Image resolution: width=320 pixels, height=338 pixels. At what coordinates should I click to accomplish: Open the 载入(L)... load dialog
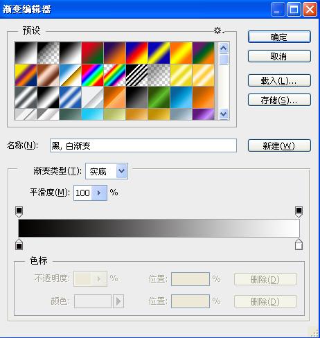click(x=279, y=80)
